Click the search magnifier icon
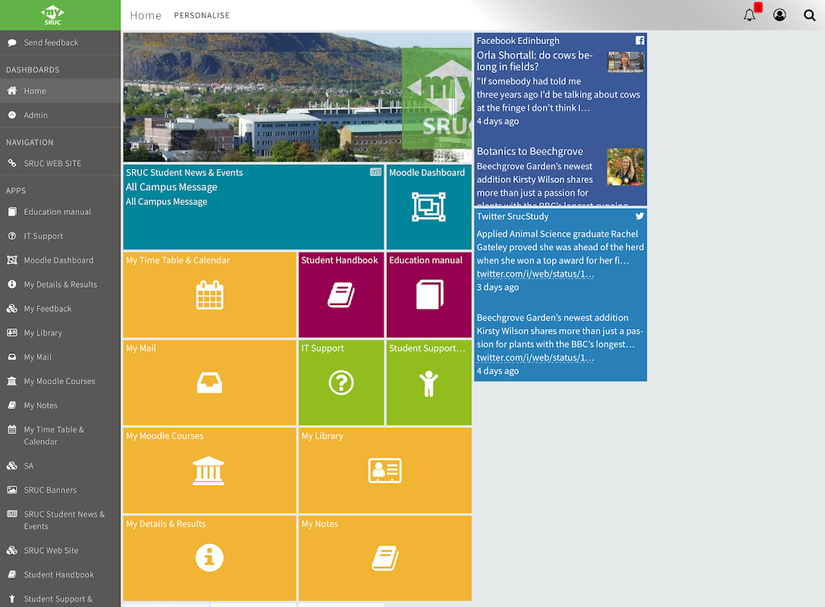This screenshot has width=825, height=607. point(809,15)
